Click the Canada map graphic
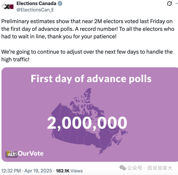 [x=89, y=121]
